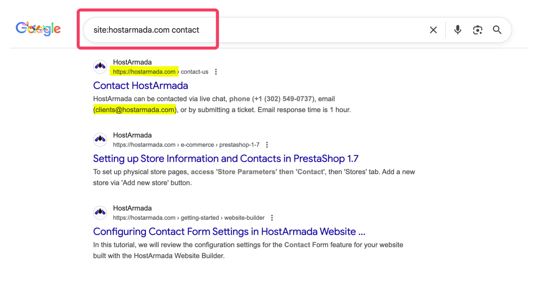Open the Contact HostArmada result
The width and height of the screenshot is (538, 287).
(x=140, y=86)
